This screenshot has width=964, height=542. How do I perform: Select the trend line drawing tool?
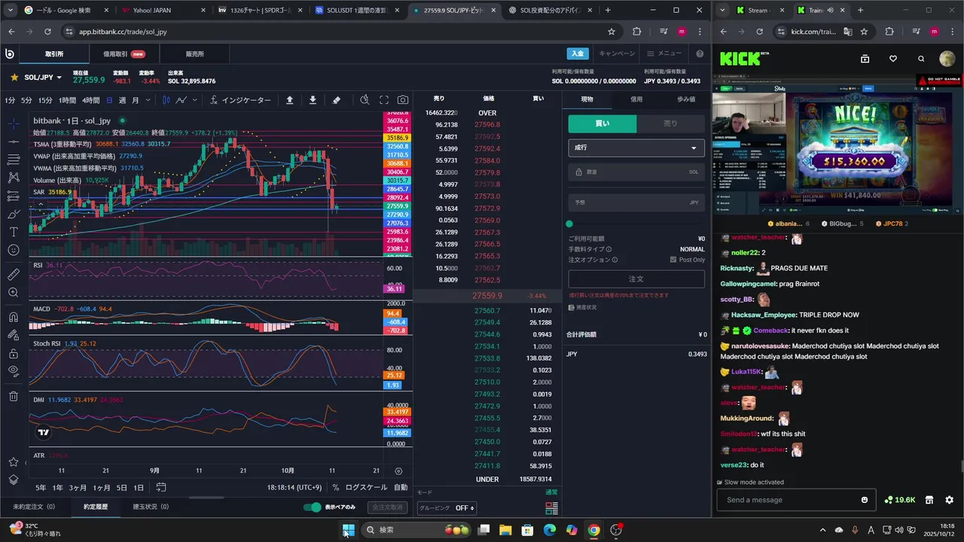(x=14, y=142)
